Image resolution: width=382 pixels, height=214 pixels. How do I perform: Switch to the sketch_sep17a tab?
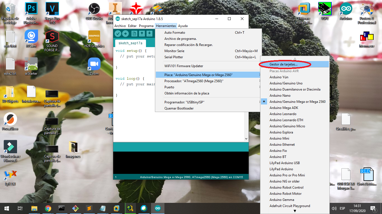[130, 43]
